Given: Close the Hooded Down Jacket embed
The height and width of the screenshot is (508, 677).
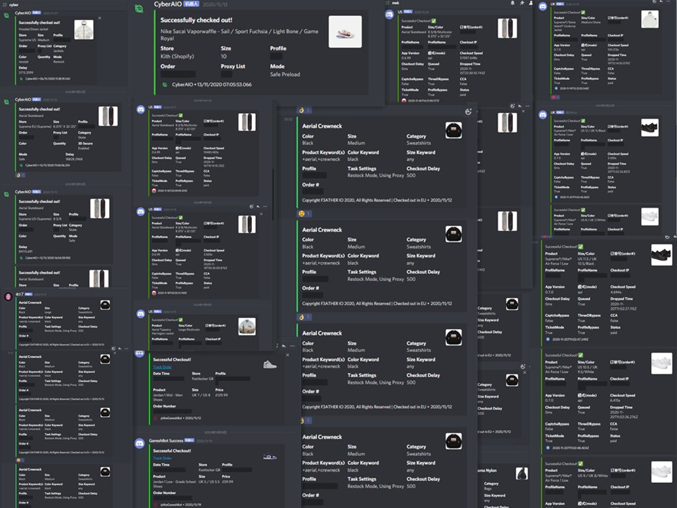Looking at the screenshot, I should point(100,18).
